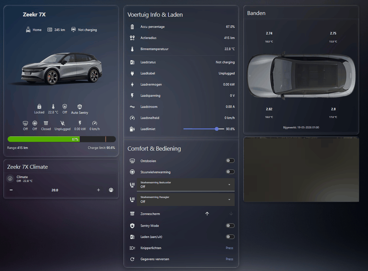This screenshot has width=368, height=271.
Task: Click the 20.0 climate target temperature
Action: click(x=55, y=190)
